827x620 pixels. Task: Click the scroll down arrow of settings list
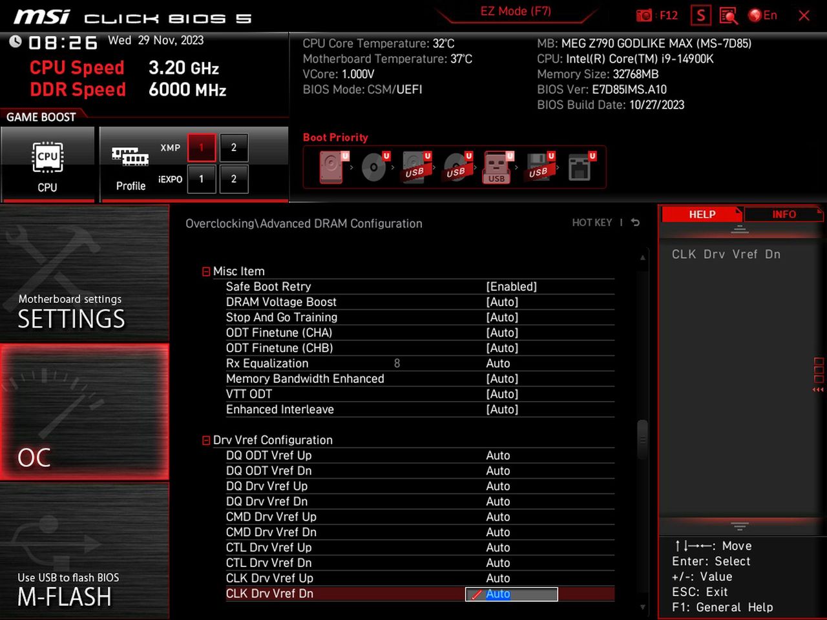pyautogui.click(x=642, y=607)
